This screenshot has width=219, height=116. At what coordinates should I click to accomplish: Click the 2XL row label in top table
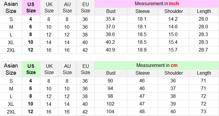tap(11, 50)
